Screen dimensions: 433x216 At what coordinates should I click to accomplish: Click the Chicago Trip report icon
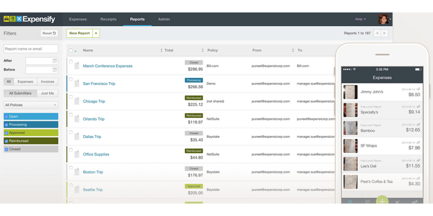tap(76, 101)
